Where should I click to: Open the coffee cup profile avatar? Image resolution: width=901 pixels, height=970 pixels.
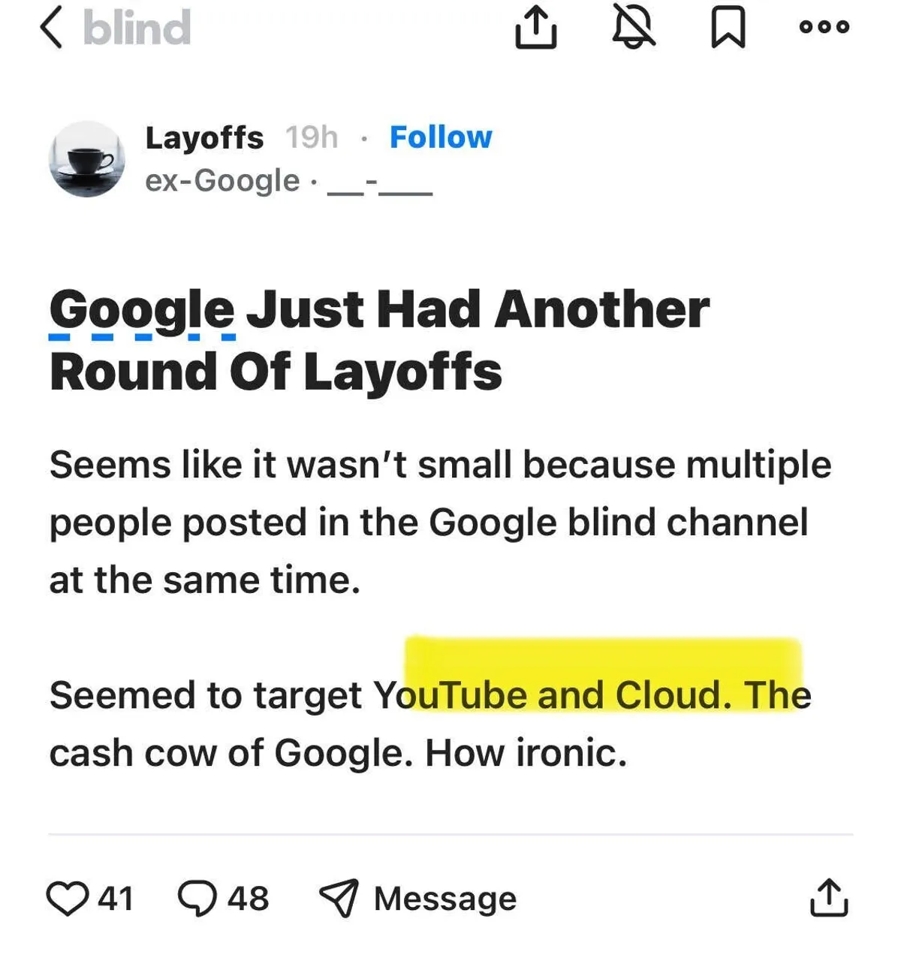[86, 159]
